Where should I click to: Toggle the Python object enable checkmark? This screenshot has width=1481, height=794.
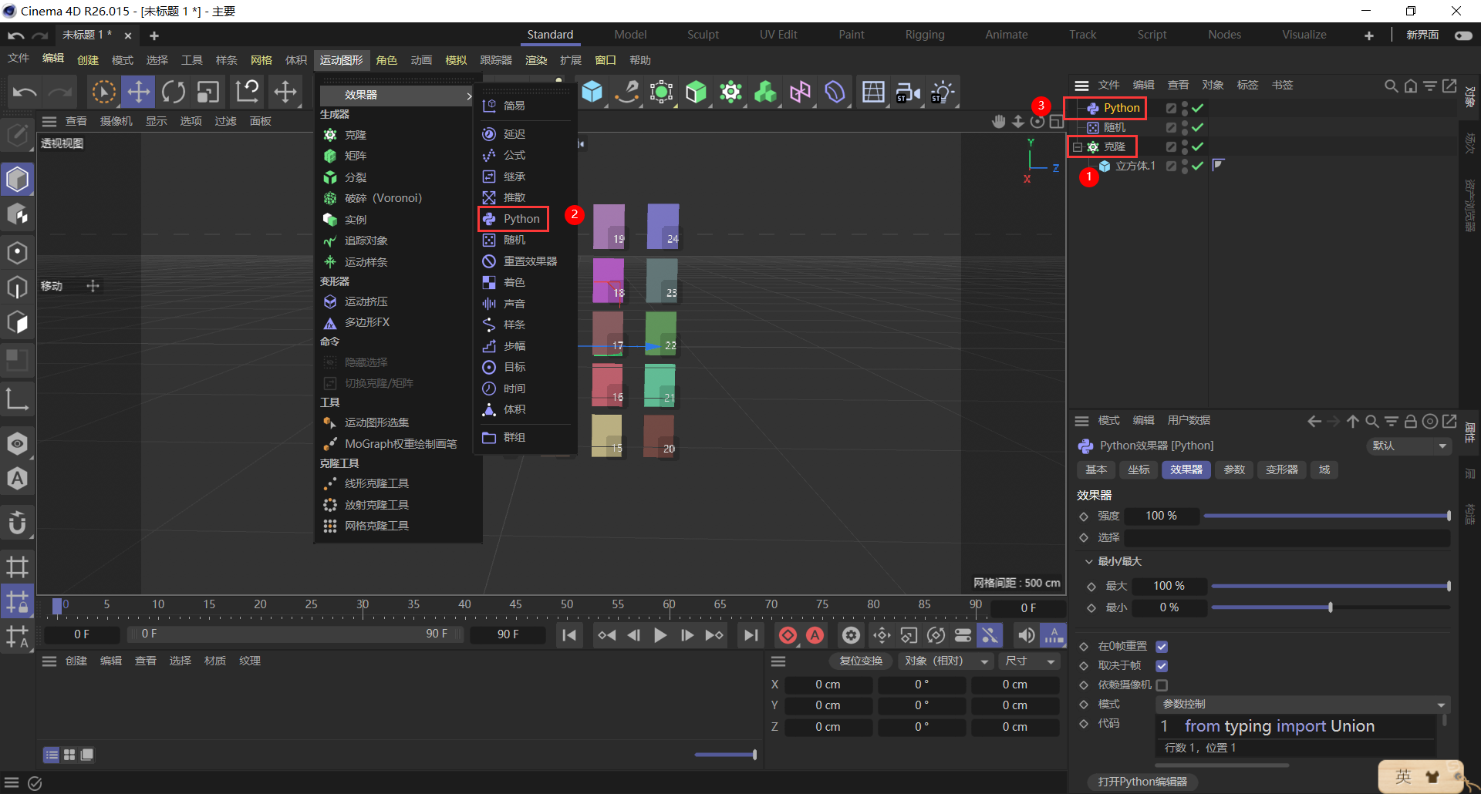click(1198, 108)
